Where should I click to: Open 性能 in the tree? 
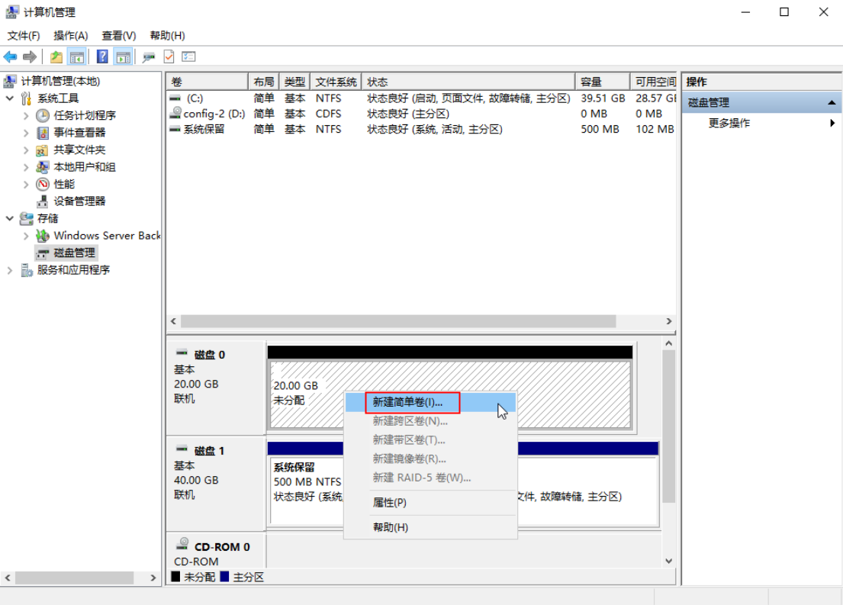(64, 185)
